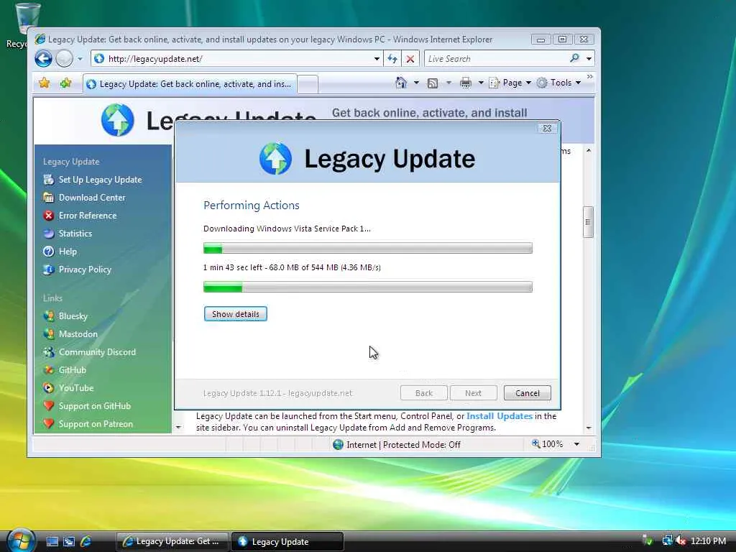
Task: Click Support on GitHub heart icon
Action: pyautogui.click(x=48, y=405)
